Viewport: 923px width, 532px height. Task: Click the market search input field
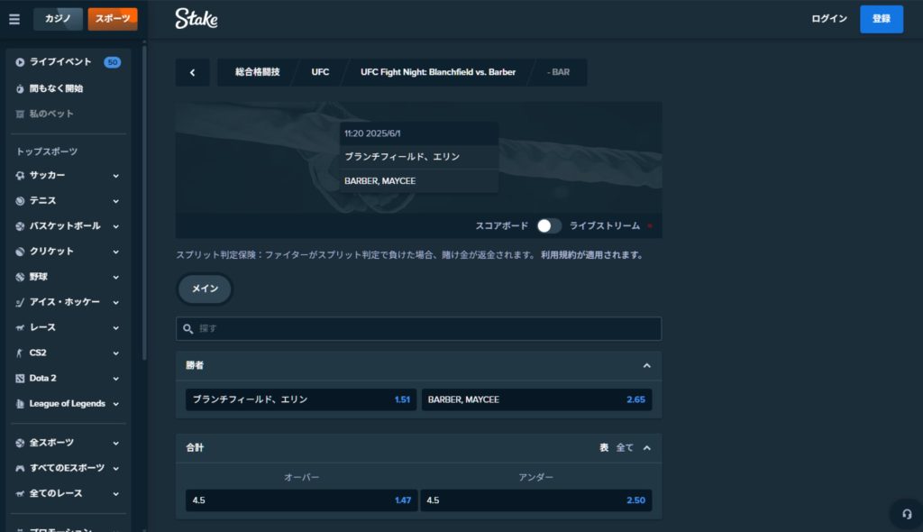[418, 329]
